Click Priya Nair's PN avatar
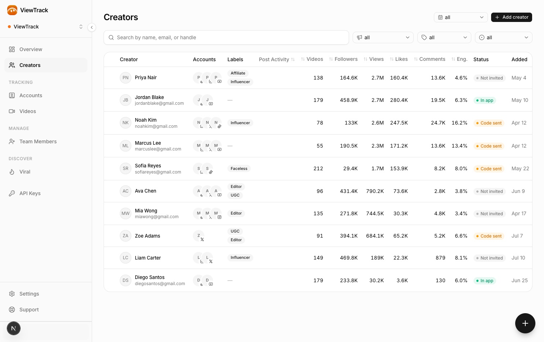The height and width of the screenshot is (342, 544). [126, 78]
